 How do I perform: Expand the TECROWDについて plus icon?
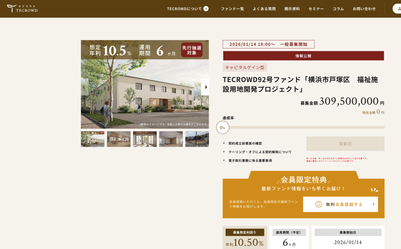pyautogui.click(x=206, y=9)
